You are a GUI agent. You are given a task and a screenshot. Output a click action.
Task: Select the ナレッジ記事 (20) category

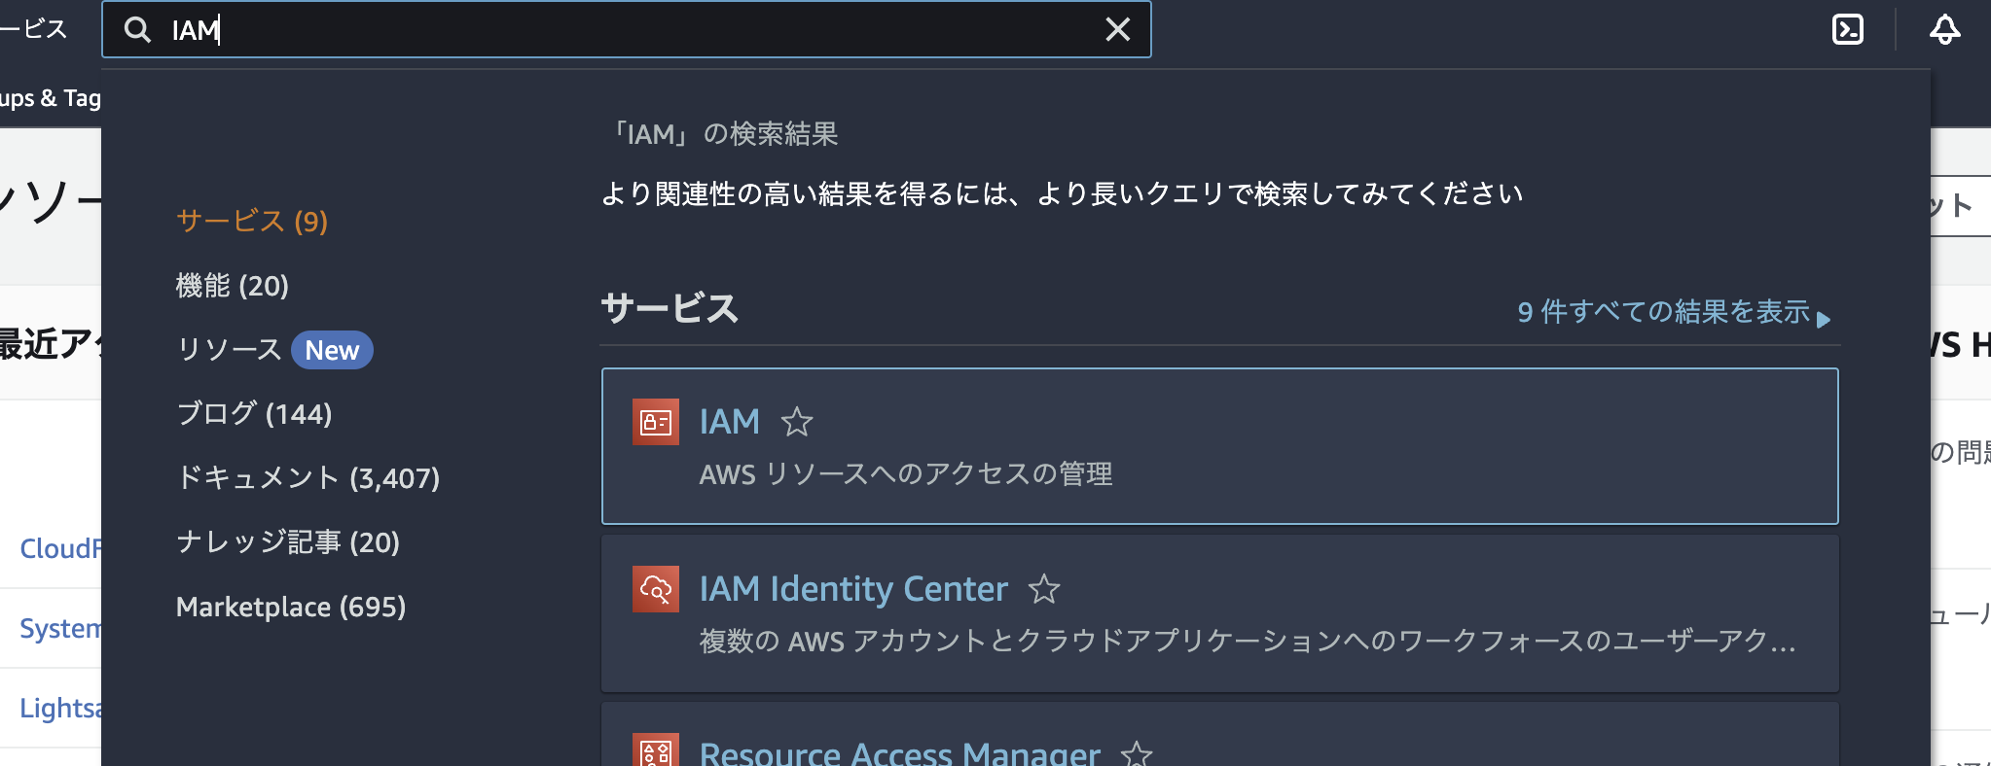click(288, 542)
